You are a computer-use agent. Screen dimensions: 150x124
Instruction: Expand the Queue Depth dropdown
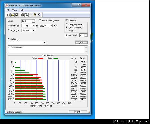pos(86,35)
